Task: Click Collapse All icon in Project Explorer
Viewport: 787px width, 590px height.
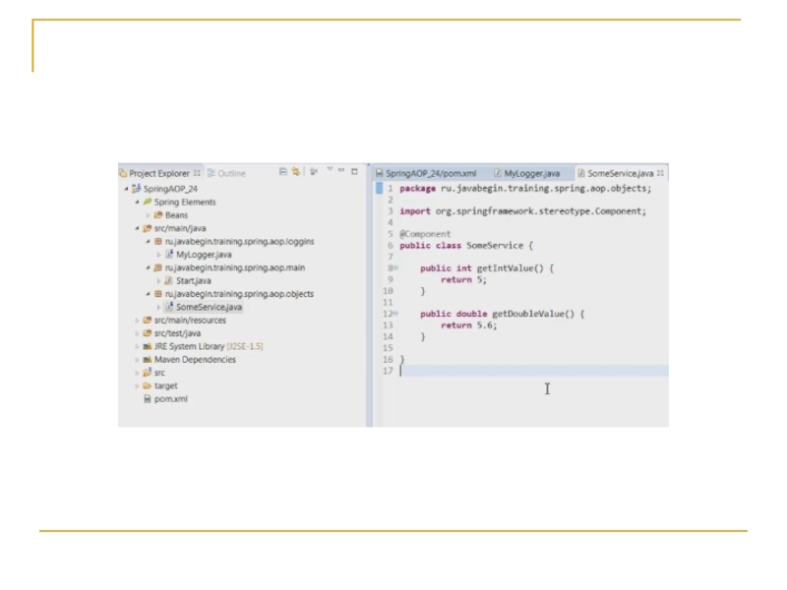Action: 283,172
